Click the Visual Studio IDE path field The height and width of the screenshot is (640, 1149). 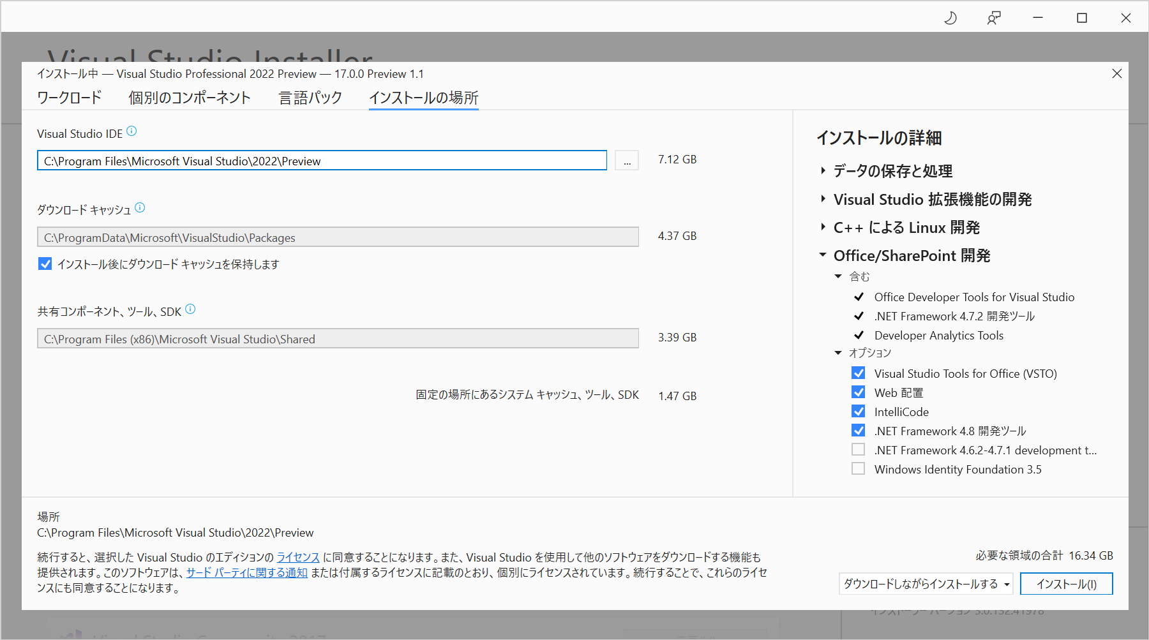(x=322, y=161)
